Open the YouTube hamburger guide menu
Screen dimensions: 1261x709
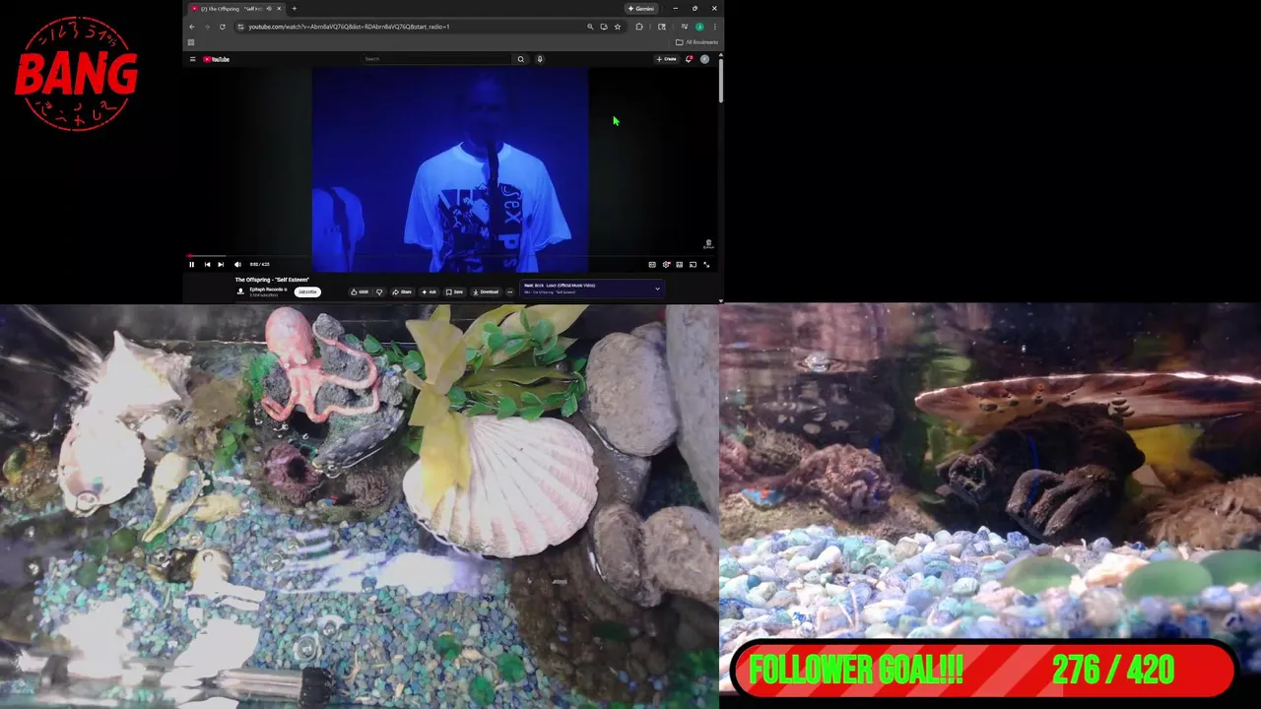tap(192, 59)
